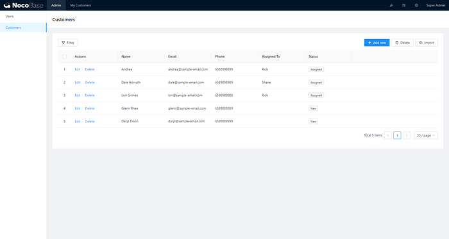Click the name cell Daryl Dixon

click(130, 121)
